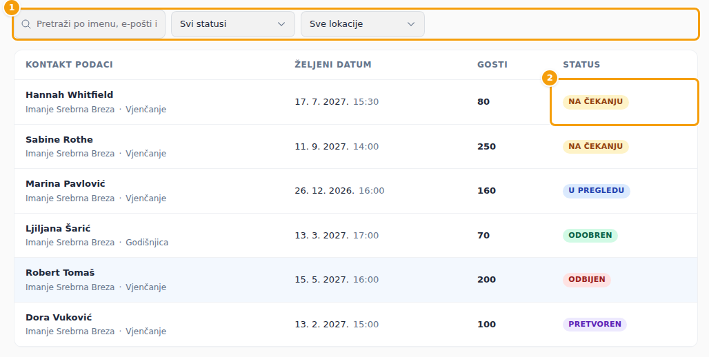
Task: Click the 'U pregledu' status badge
Action: [597, 191]
